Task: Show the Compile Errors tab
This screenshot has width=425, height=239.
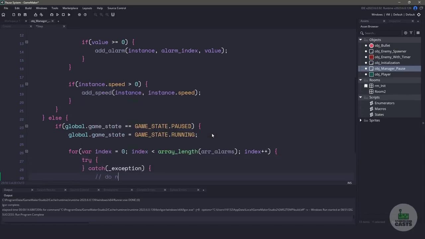Action: (x=146, y=190)
